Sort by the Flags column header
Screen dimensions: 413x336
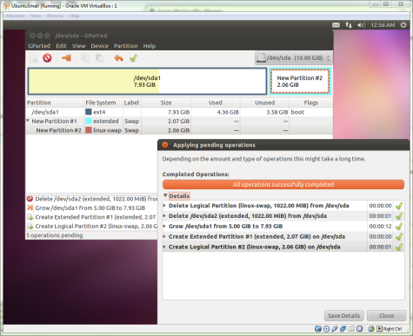pos(311,102)
